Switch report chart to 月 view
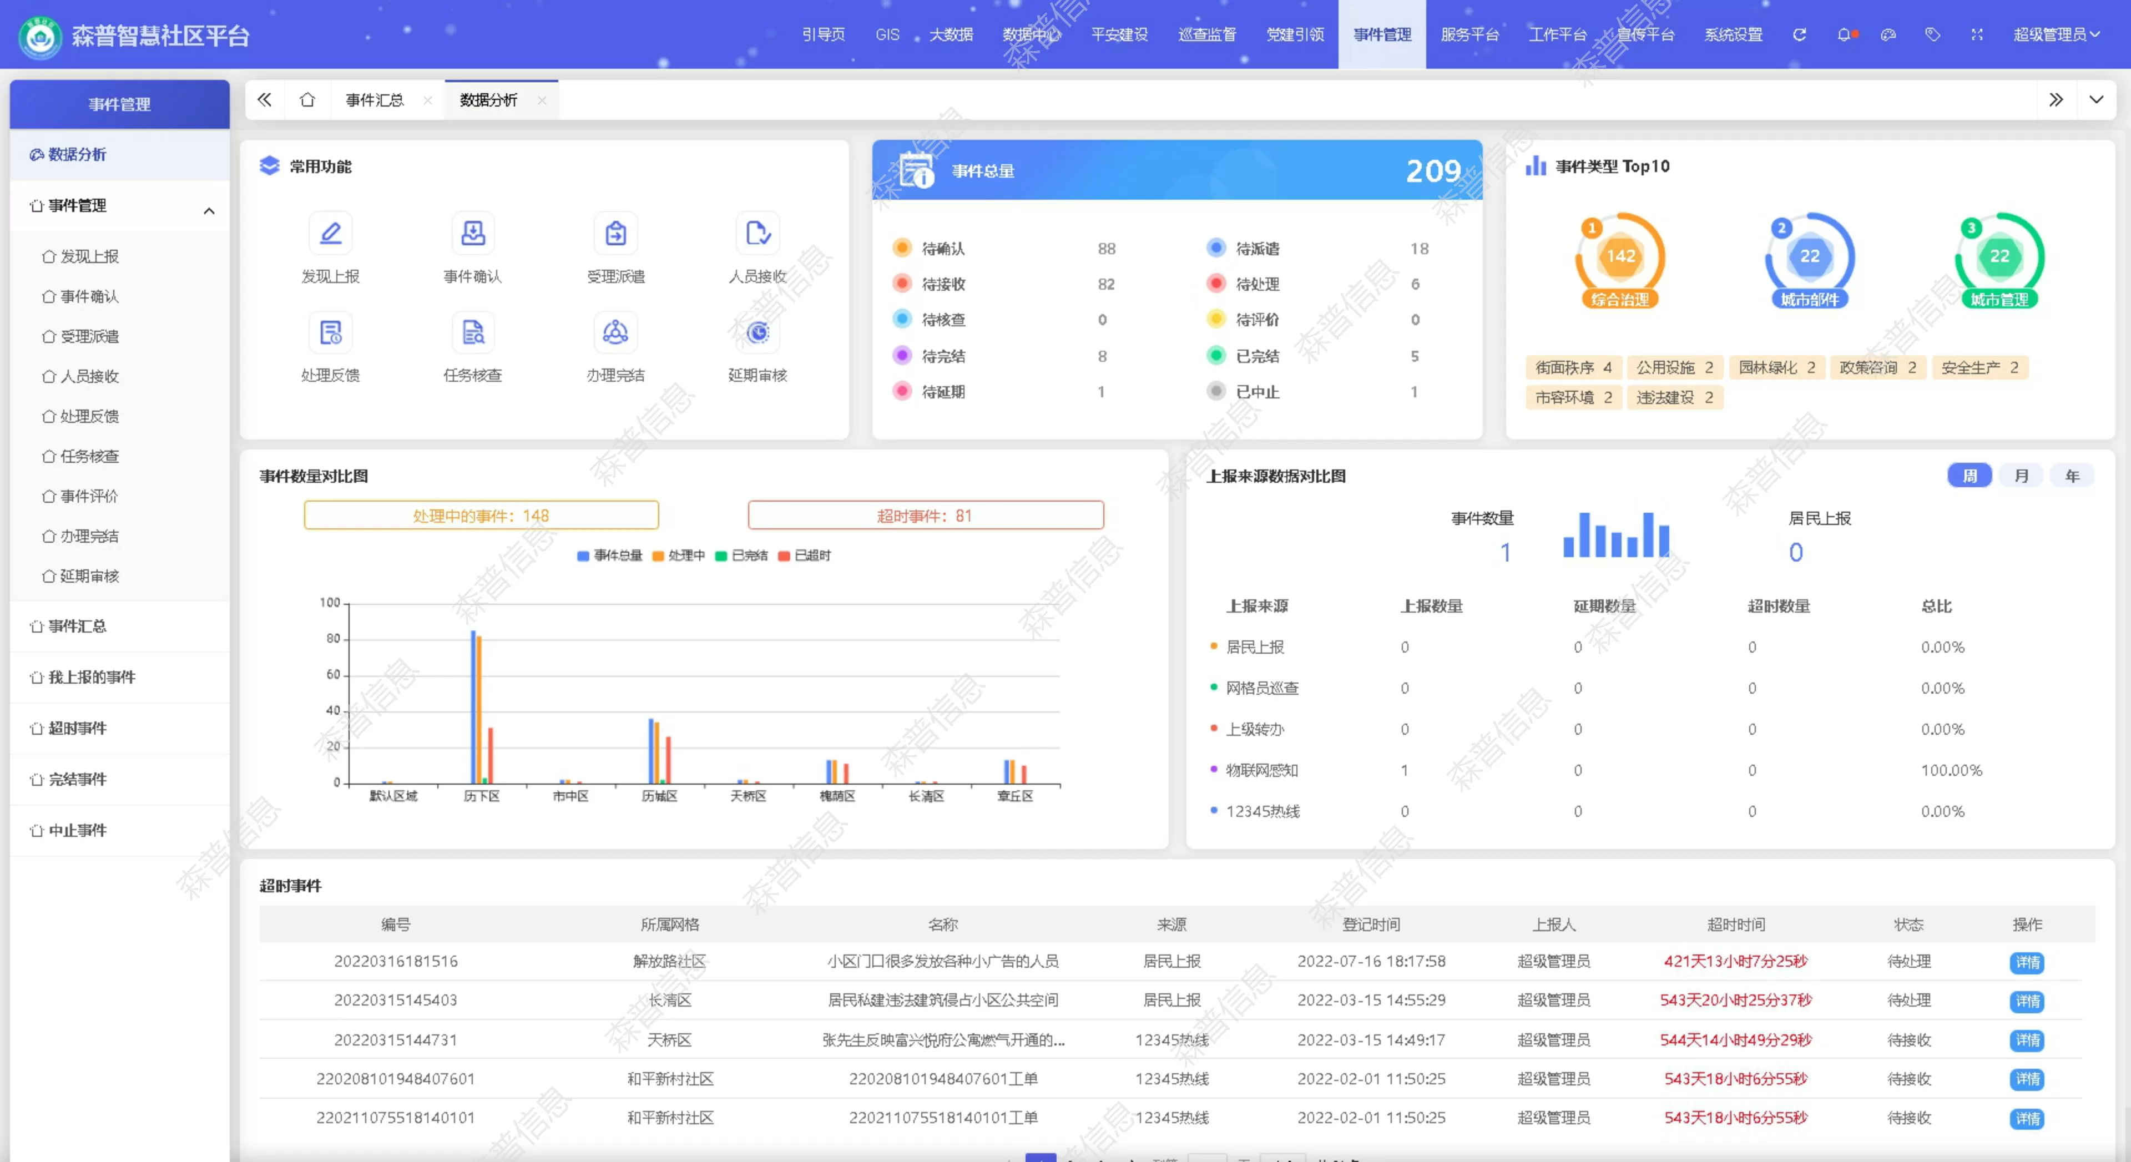 [x=2021, y=476]
